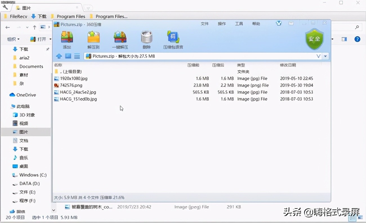Click Explorer's up-directory arrow

[x=34, y=27]
